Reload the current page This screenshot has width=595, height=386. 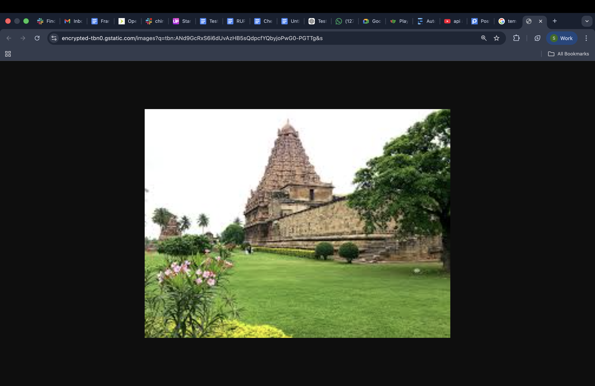point(37,38)
